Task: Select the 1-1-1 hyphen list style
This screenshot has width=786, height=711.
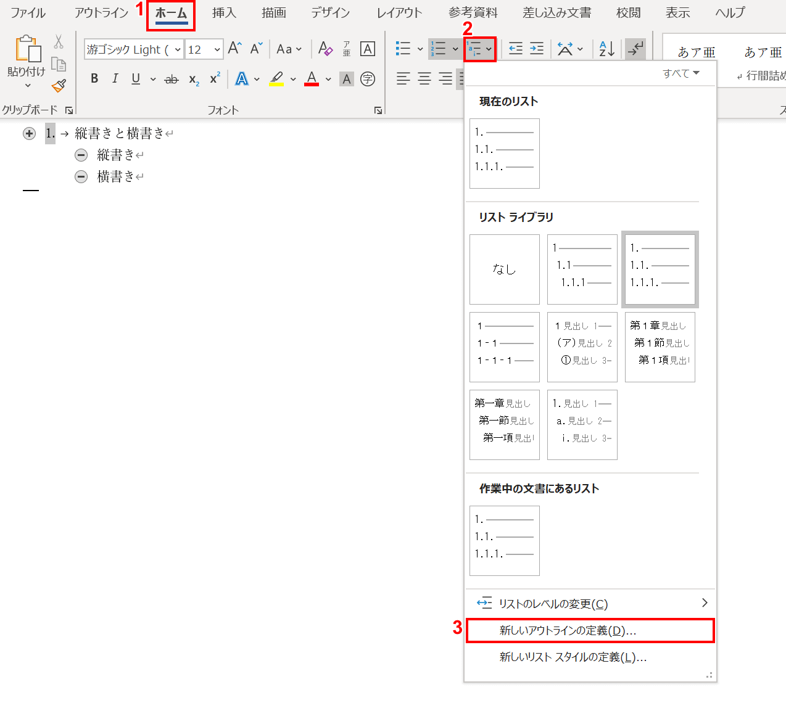Action: 505,347
